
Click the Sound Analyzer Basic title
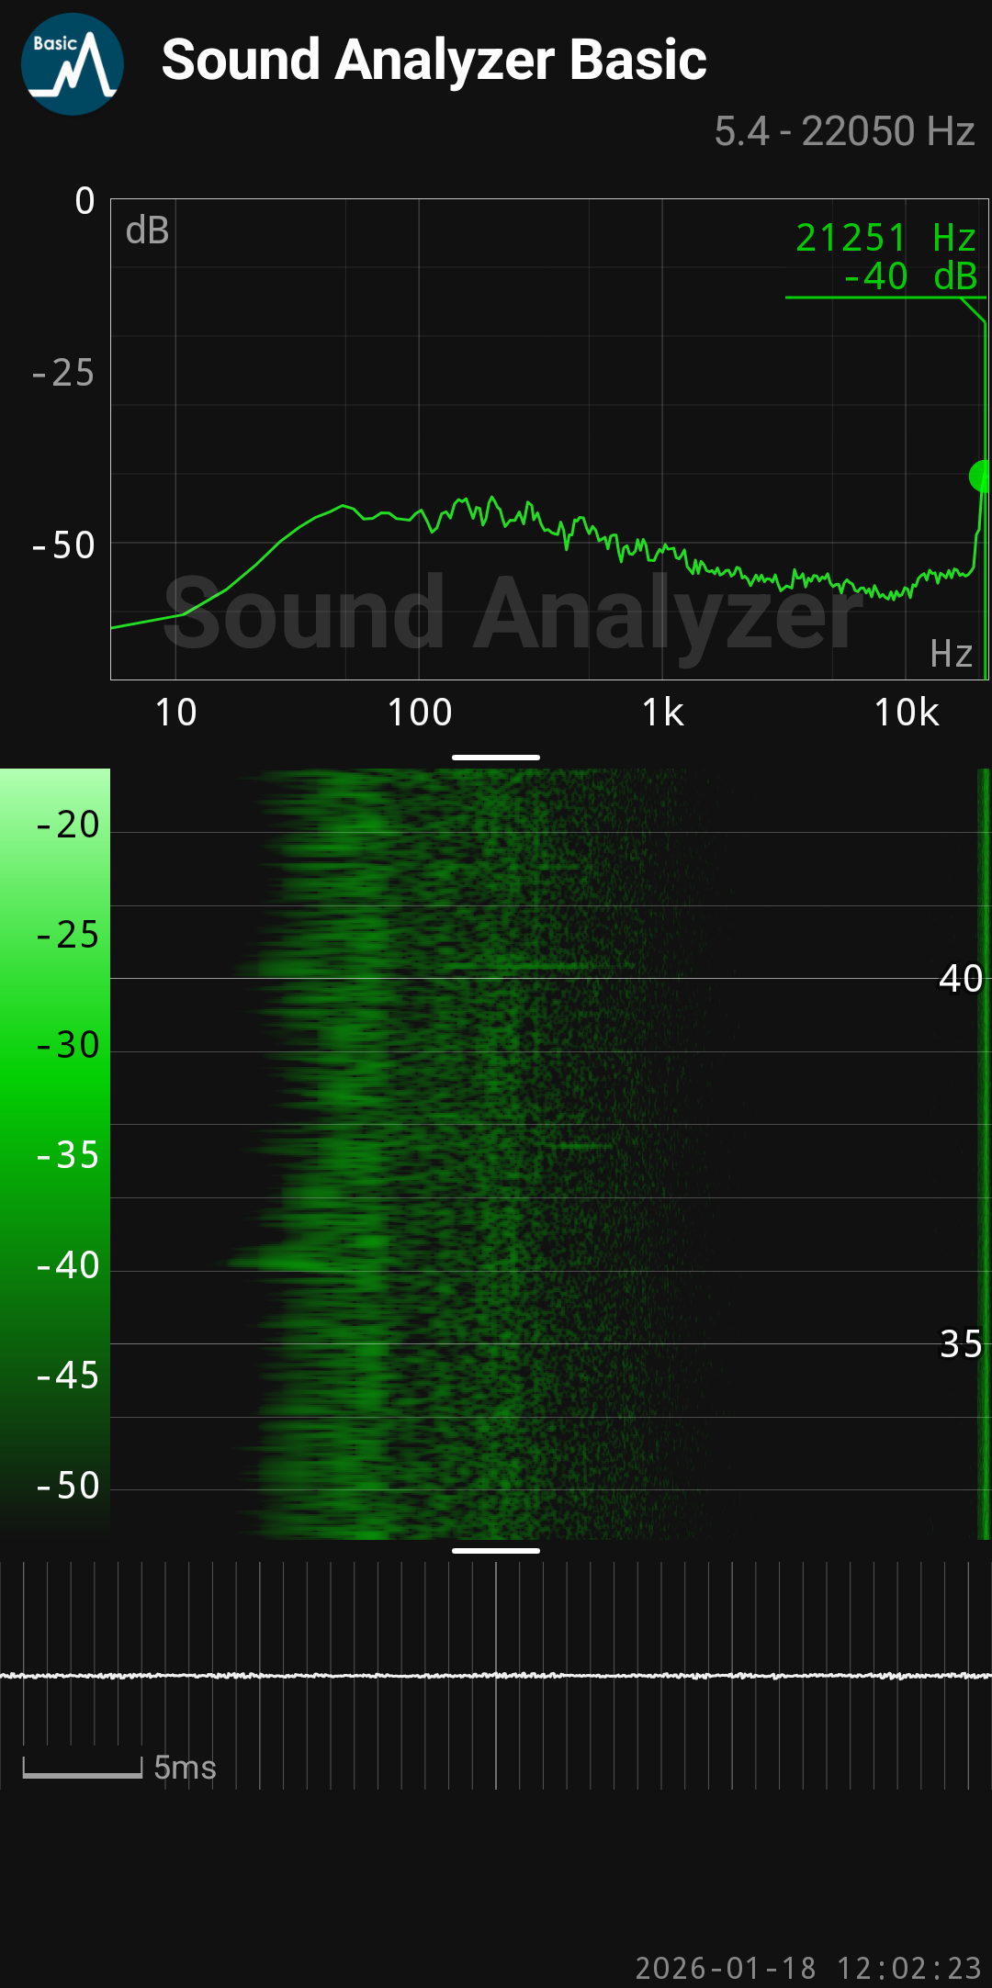click(434, 61)
